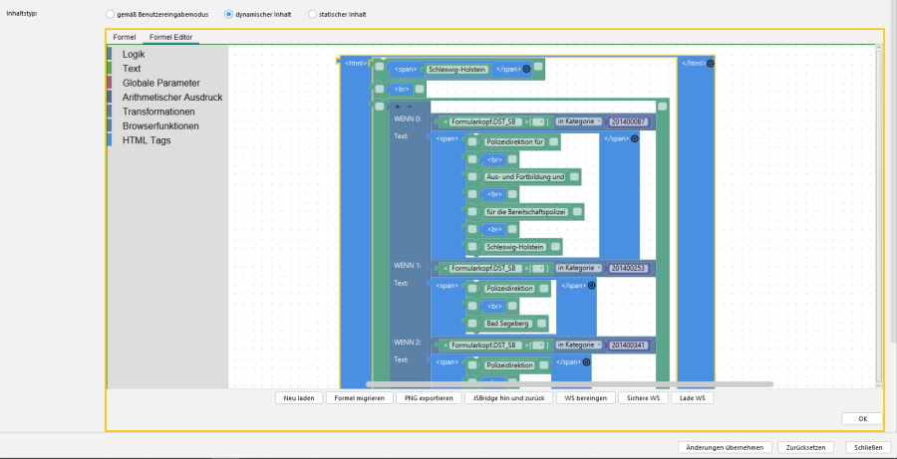Click the 'PNG exportieren' button
897x459 pixels.
[428, 398]
